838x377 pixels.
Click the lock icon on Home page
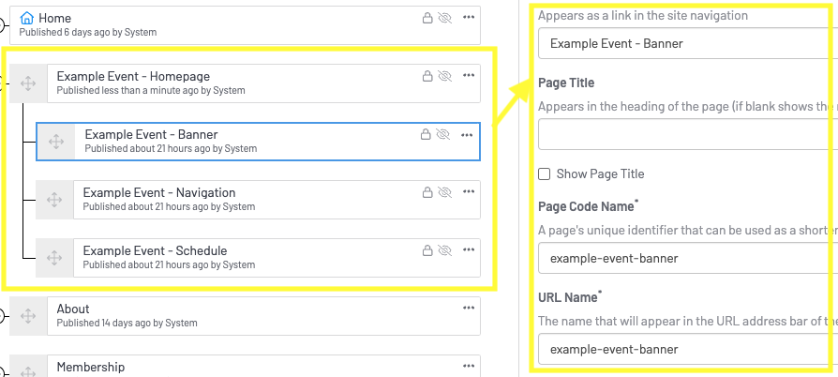426,18
